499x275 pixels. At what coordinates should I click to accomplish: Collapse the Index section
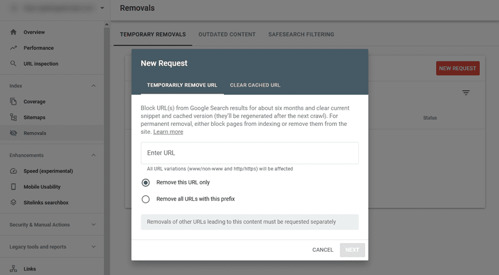94,86
